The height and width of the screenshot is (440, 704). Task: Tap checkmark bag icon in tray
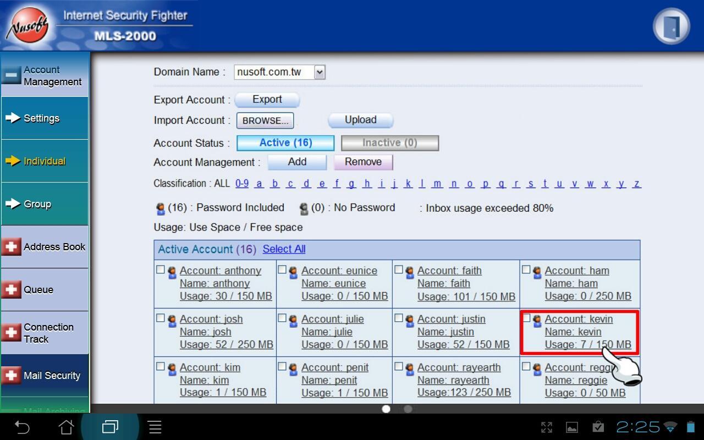tap(598, 427)
